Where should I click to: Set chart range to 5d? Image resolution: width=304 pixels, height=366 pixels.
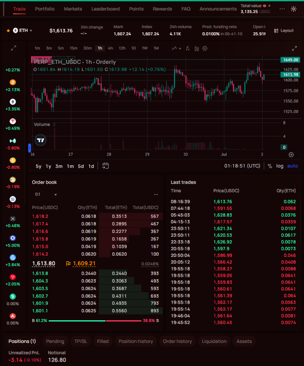click(x=81, y=166)
